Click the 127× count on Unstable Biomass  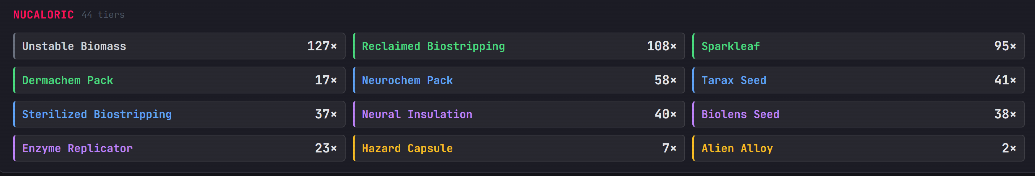click(x=322, y=46)
